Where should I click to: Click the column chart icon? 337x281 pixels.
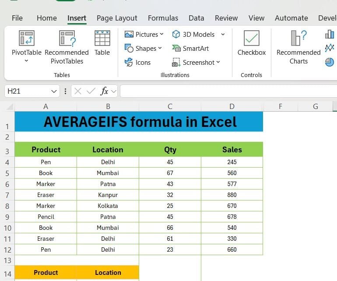329,35
